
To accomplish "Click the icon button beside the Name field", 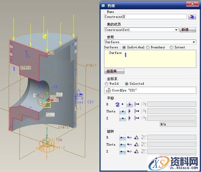I will pyautogui.click(x=192, y=17).
